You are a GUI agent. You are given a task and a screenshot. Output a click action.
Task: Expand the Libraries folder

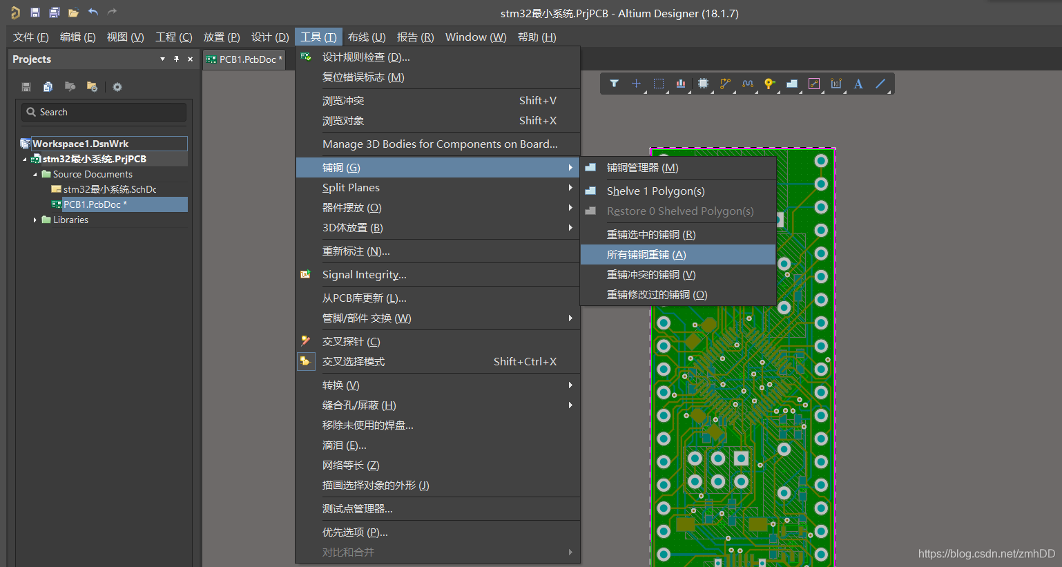(x=35, y=220)
